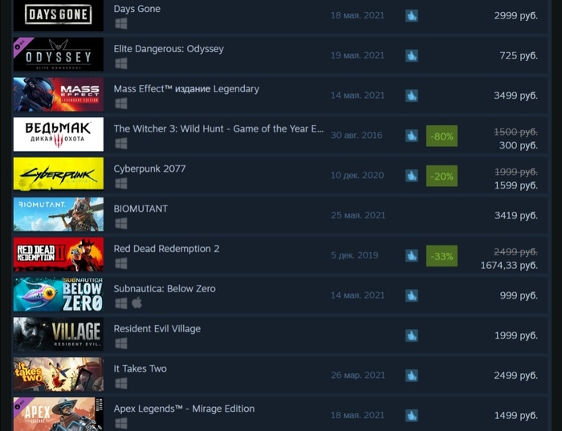Select the It Takes Two game title

coord(140,368)
